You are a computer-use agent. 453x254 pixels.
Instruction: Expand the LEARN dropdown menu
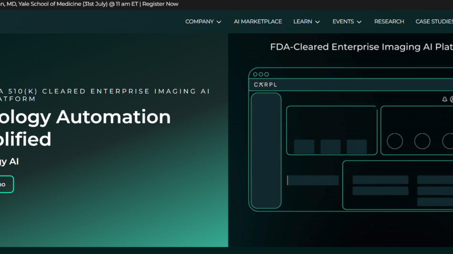point(306,21)
